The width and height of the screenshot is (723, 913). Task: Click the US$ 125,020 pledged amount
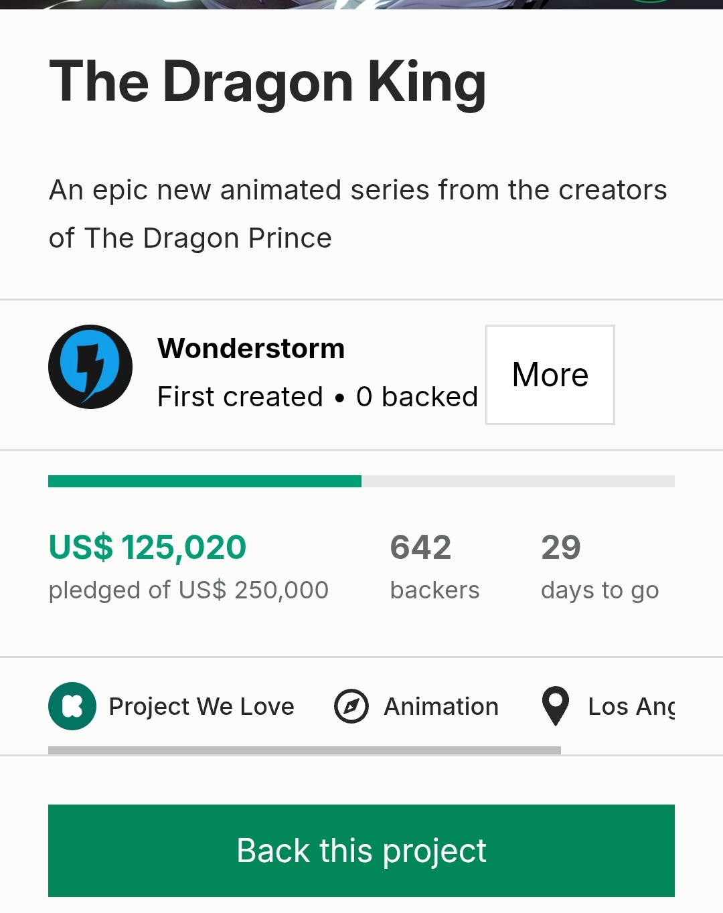pyautogui.click(x=148, y=548)
